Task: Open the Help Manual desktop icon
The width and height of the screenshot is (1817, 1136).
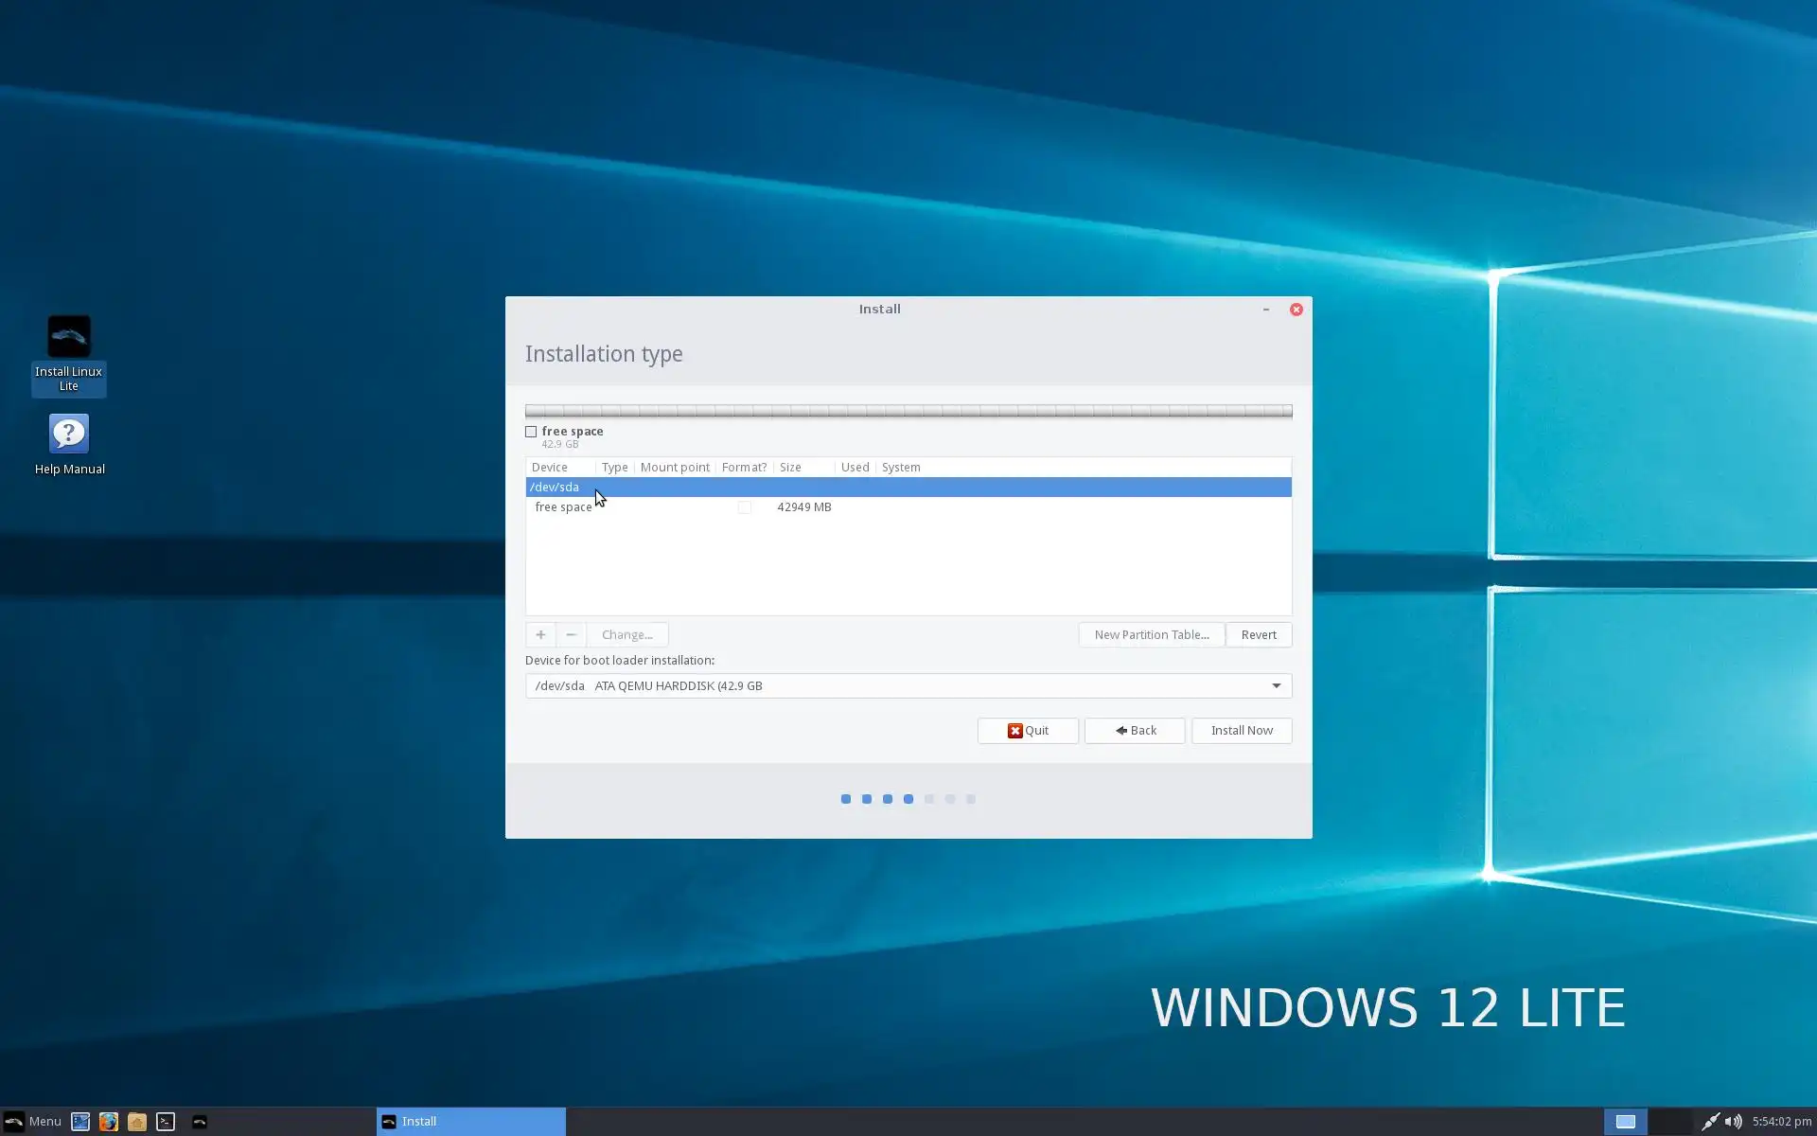Action: (x=69, y=435)
